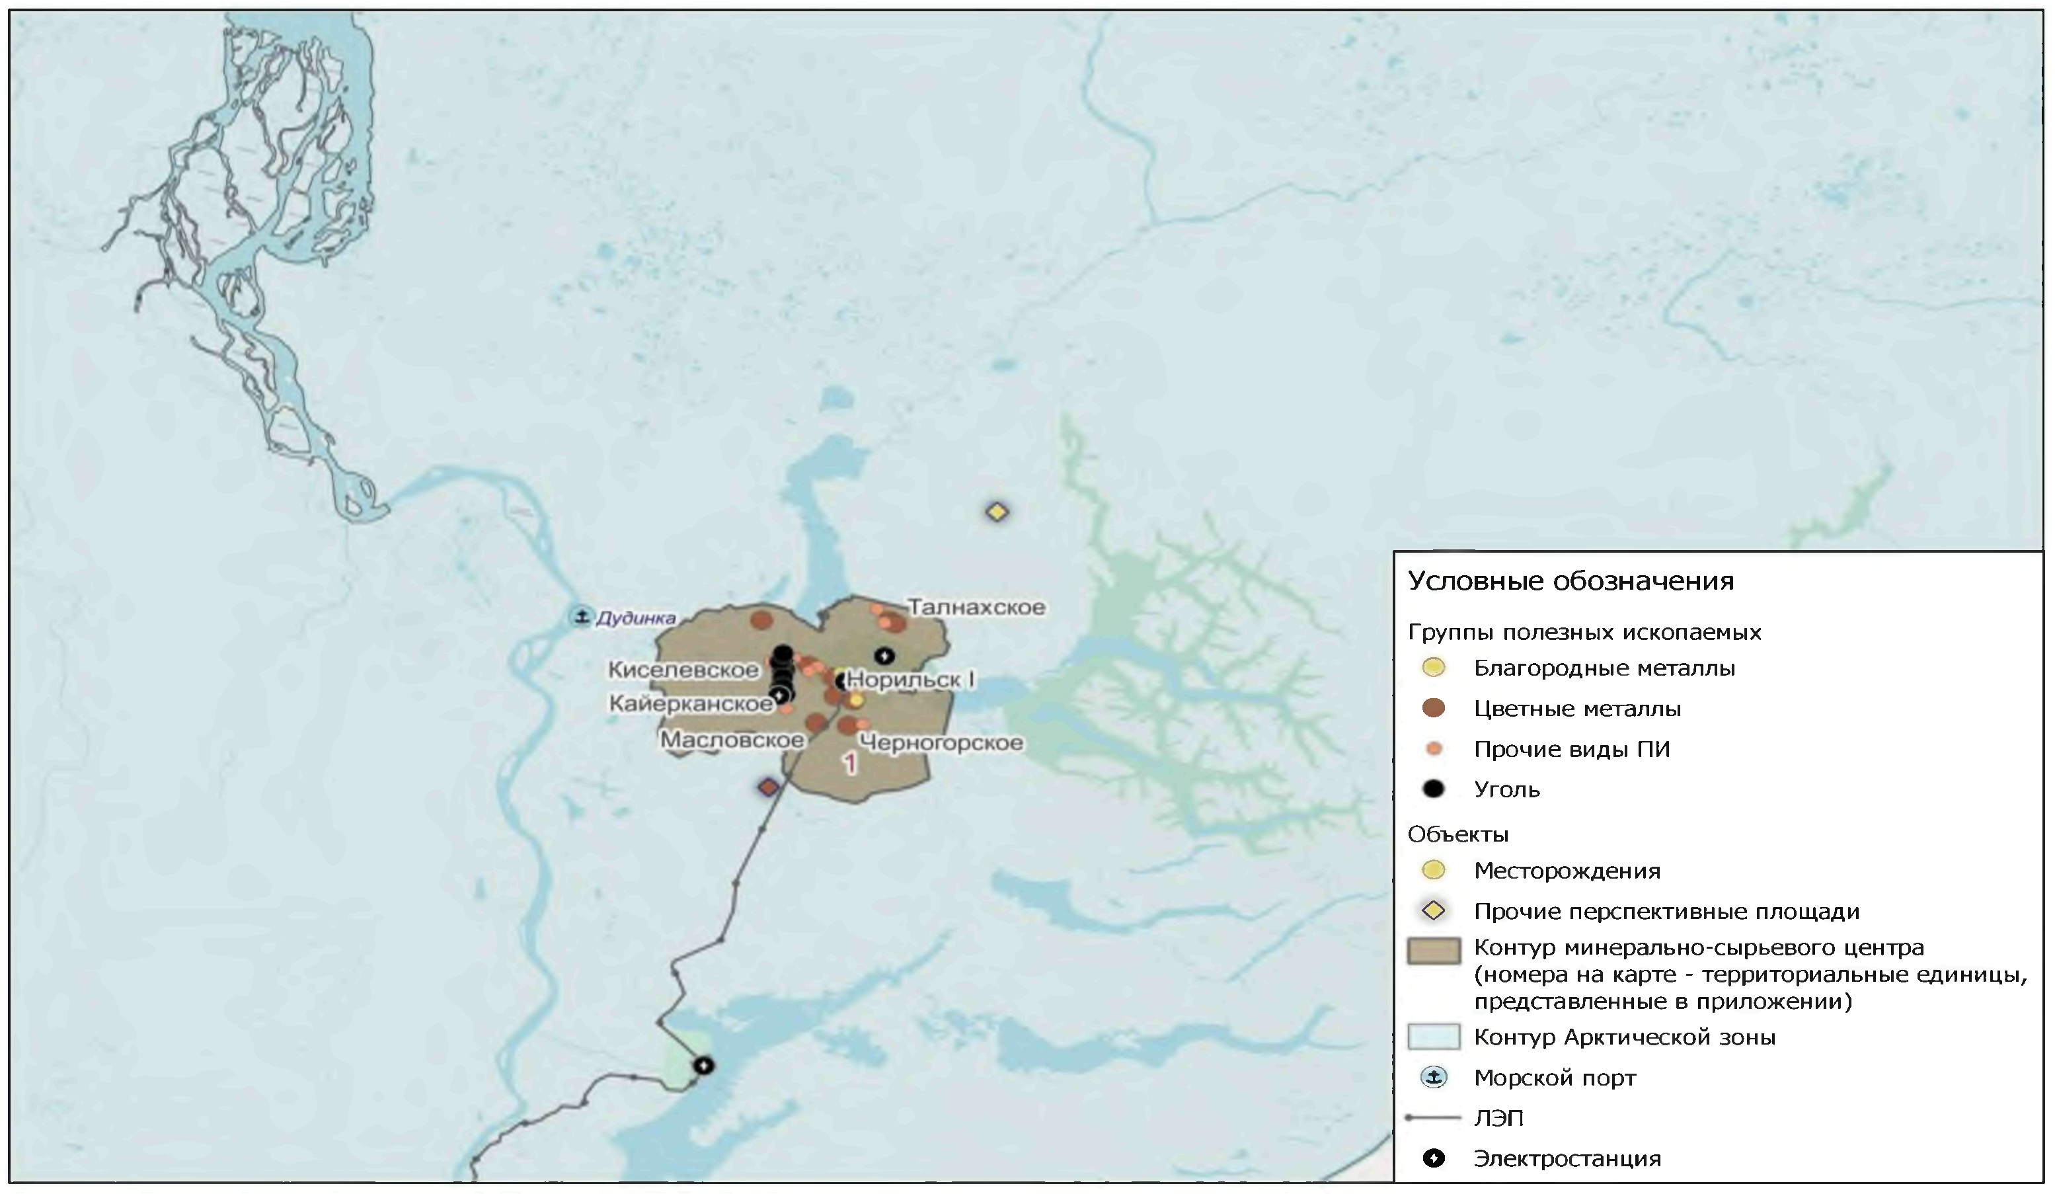Click the Масловское deposit label
Viewport: 2055px width, 1194px height.
pos(732,740)
